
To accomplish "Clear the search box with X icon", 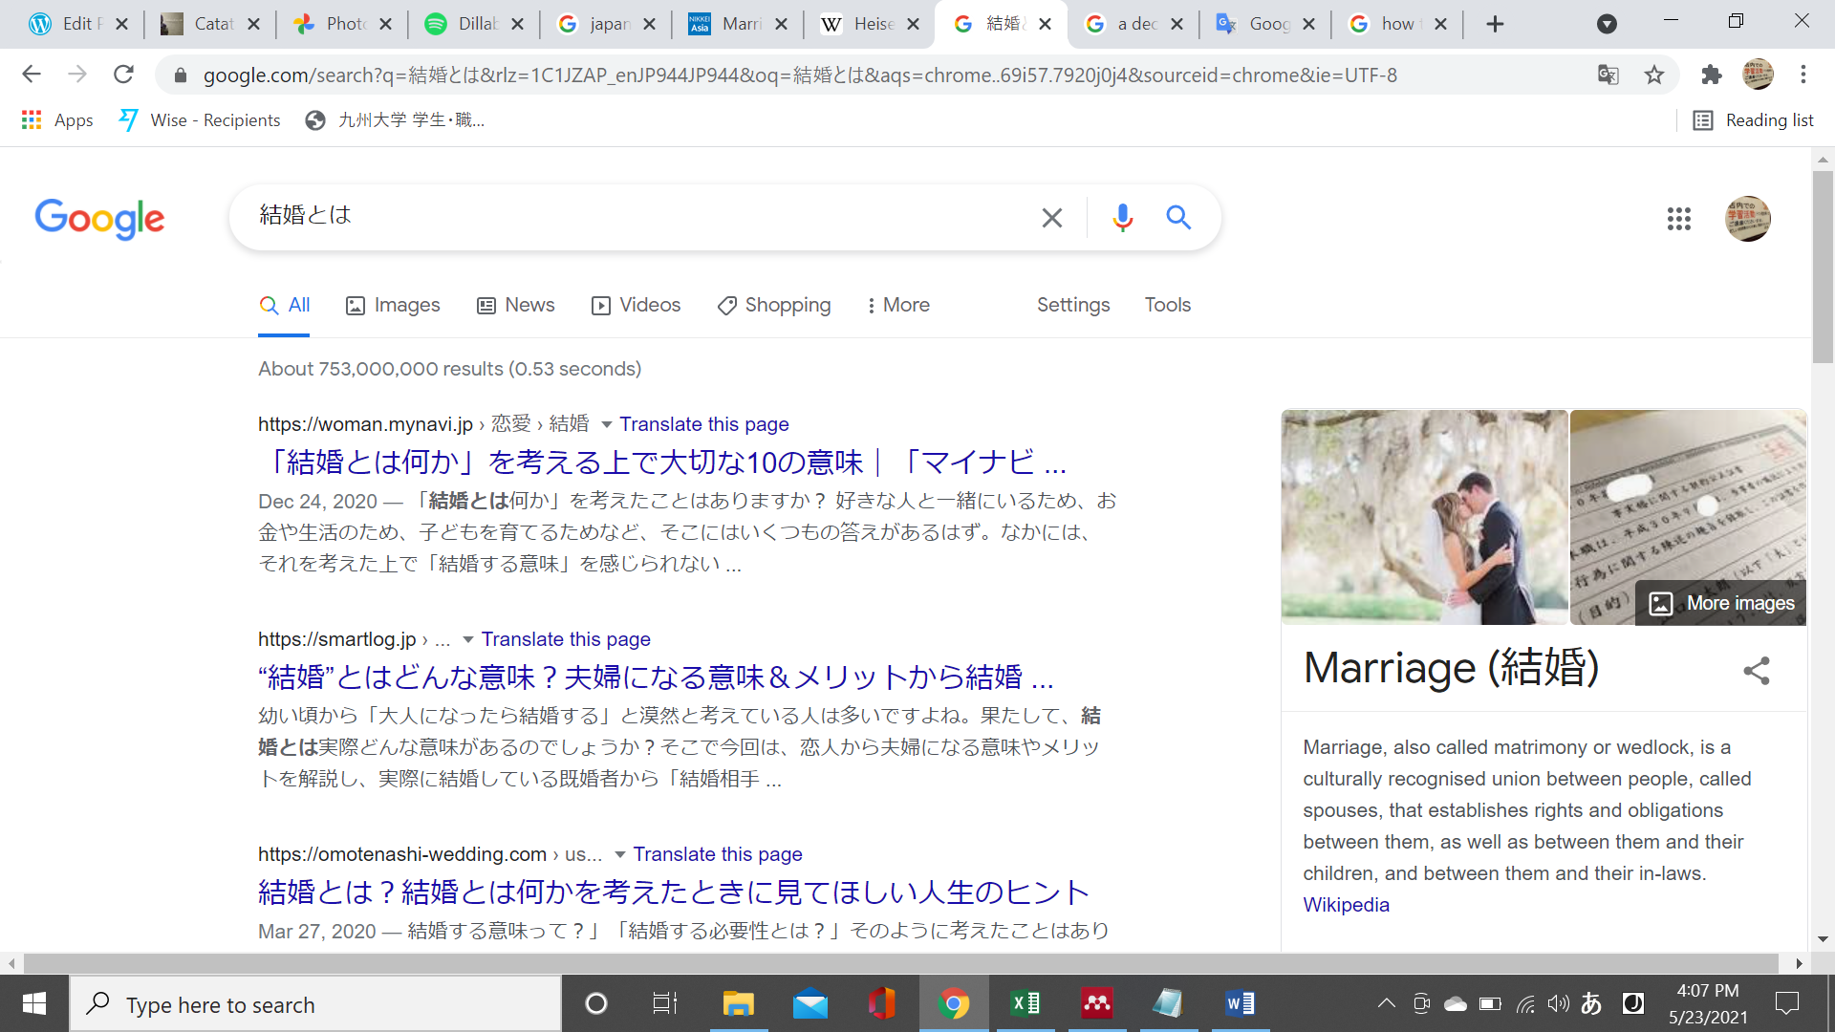I will [1051, 218].
